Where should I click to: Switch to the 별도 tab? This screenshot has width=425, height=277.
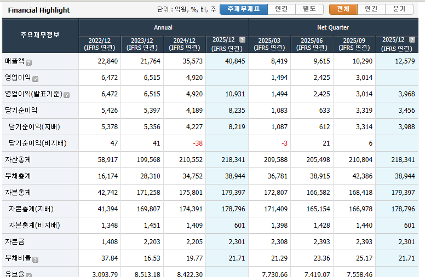(309, 9)
